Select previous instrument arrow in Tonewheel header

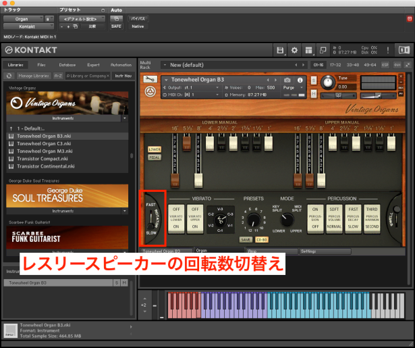(x=268, y=80)
